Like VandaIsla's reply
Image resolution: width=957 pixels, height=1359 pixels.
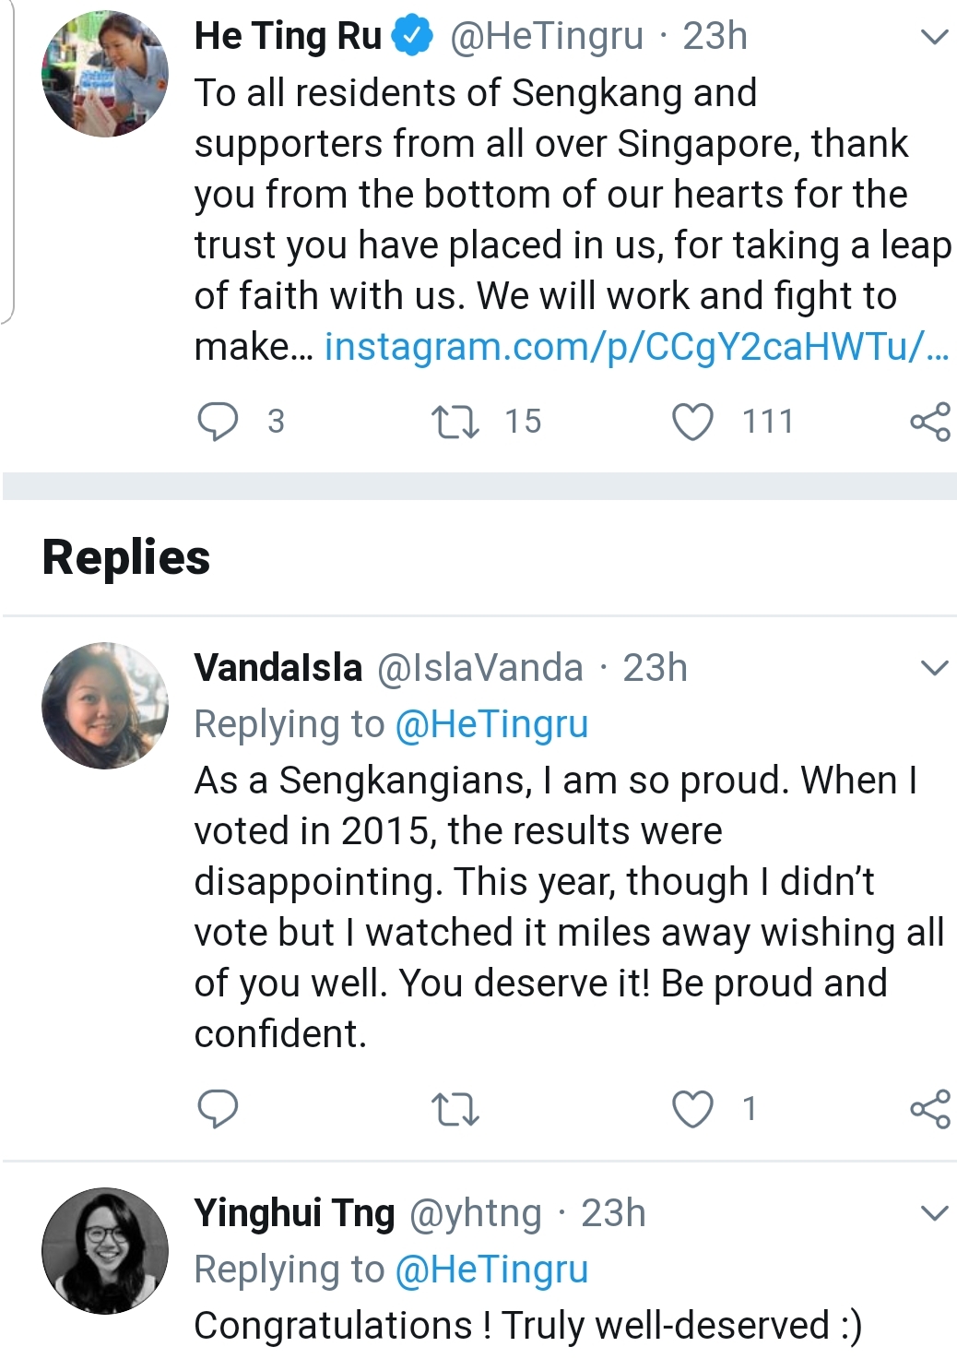pos(692,1108)
